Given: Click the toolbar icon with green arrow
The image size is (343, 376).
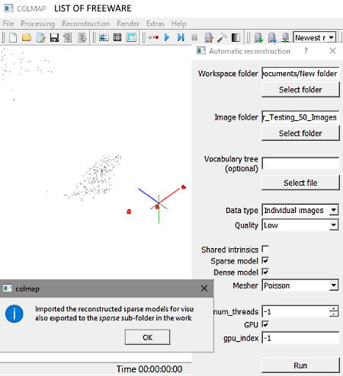Looking at the screenshot, I should (x=258, y=38).
